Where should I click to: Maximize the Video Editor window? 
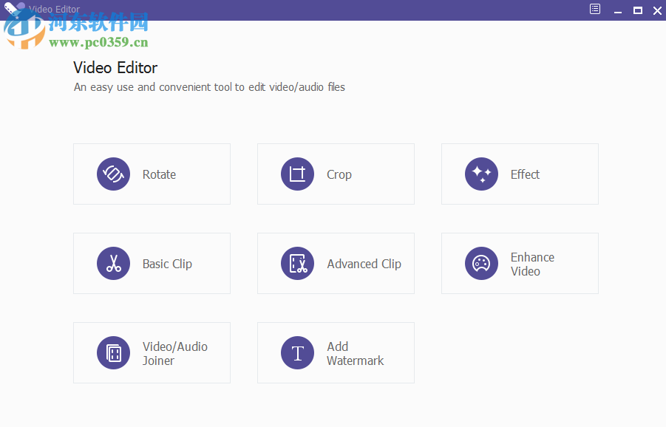click(638, 10)
